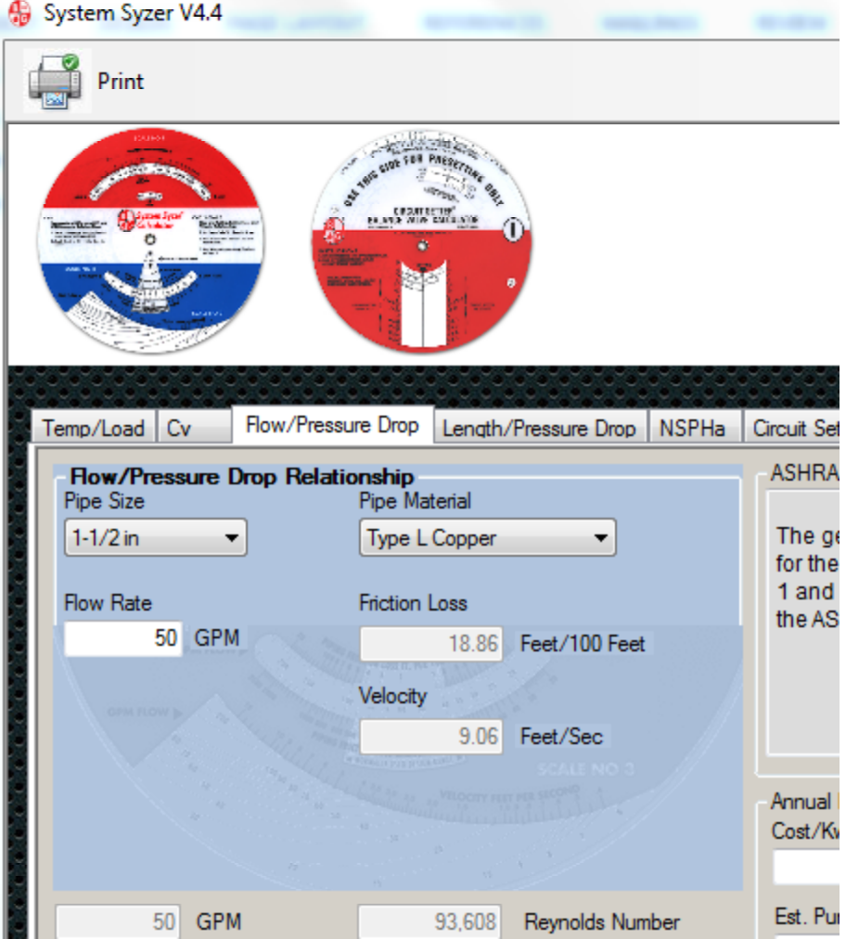Click the Velocity value field

(x=430, y=737)
